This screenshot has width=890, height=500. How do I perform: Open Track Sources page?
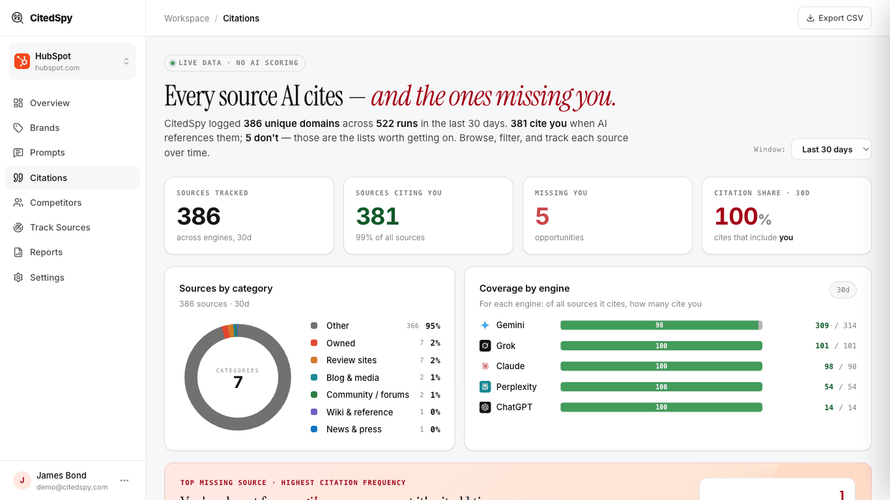pyautogui.click(x=72, y=227)
